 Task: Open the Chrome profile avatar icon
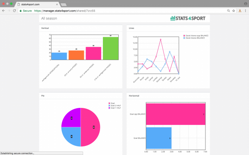[x=246, y=4]
